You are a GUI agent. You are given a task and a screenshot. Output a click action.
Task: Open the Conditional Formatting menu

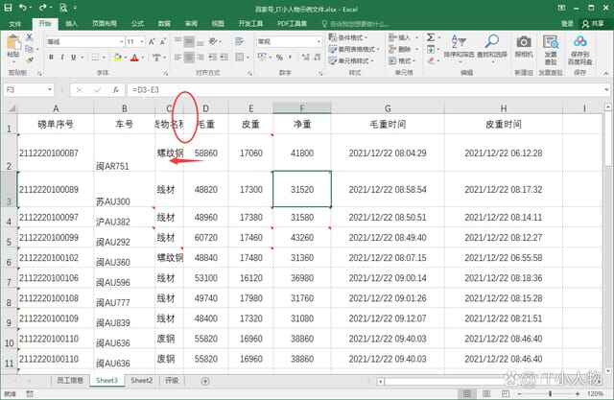tap(348, 37)
